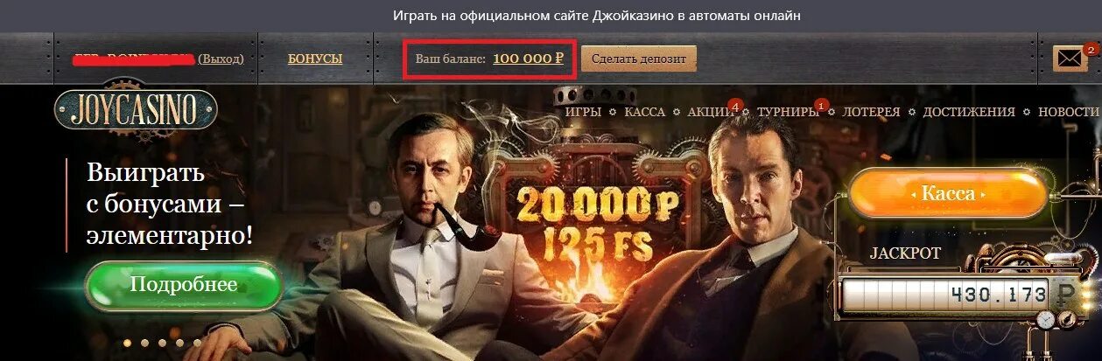Click the 20 000 ₽ 125 FS banner
The height and width of the screenshot is (361, 1102).
pyautogui.click(x=585, y=221)
